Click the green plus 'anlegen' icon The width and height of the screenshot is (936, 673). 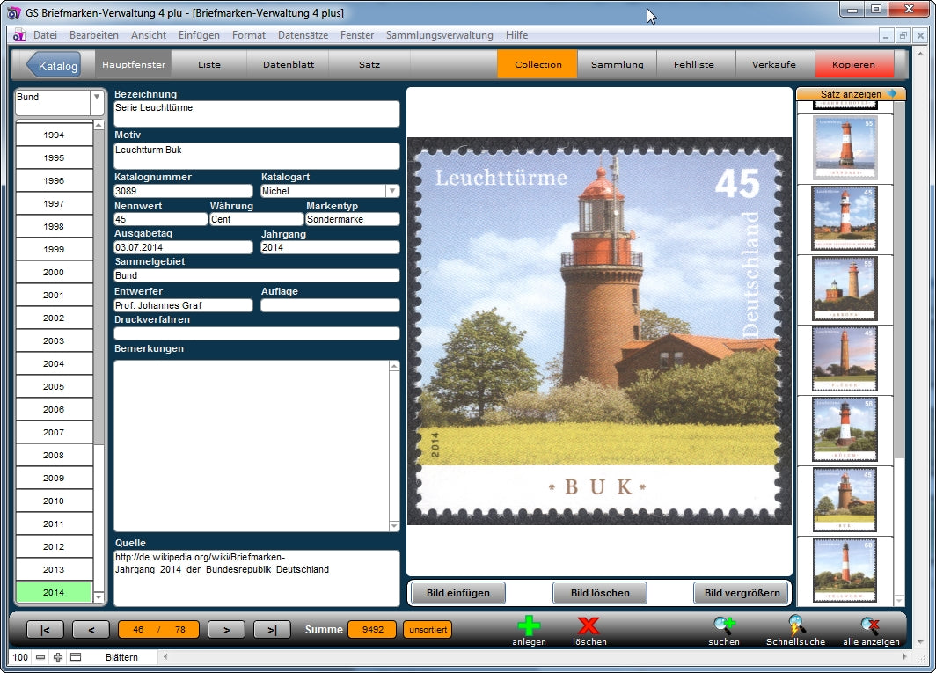(x=529, y=626)
